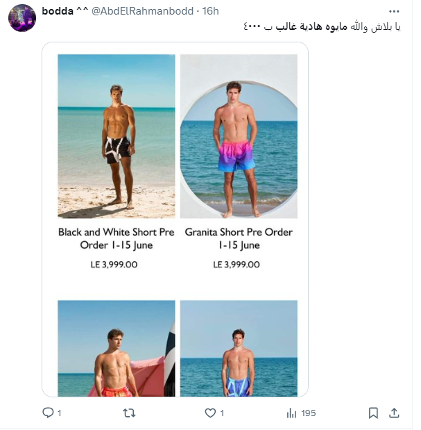Click the blue shorts product photo
Image resolution: width=421 pixels, height=430 pixels.
click(239, 347)
